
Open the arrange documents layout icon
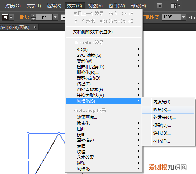click(x=175, y=5)
